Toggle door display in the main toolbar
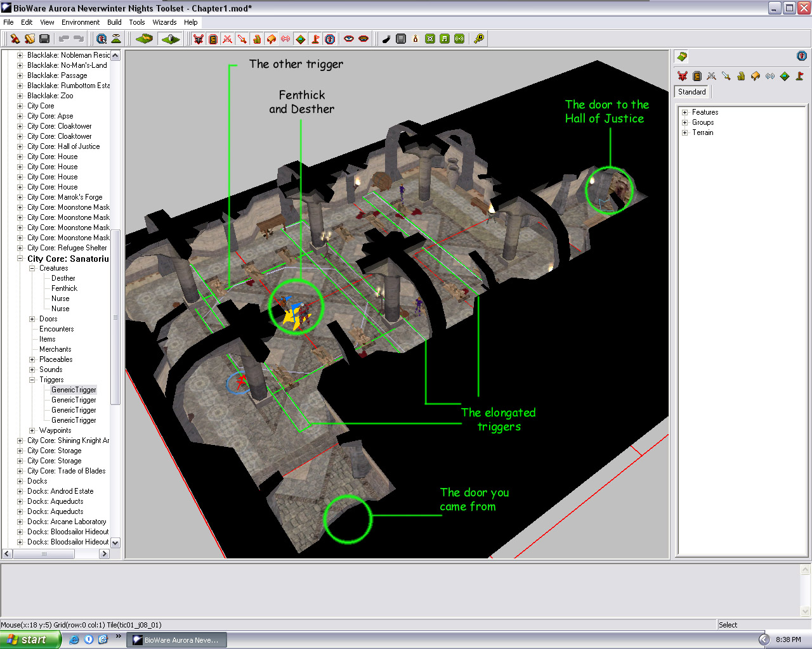812x649 pixels. [213, 39]
